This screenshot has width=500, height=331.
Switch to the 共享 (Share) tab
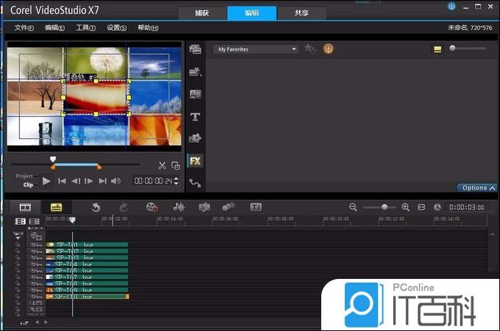[x=302, y=14]
